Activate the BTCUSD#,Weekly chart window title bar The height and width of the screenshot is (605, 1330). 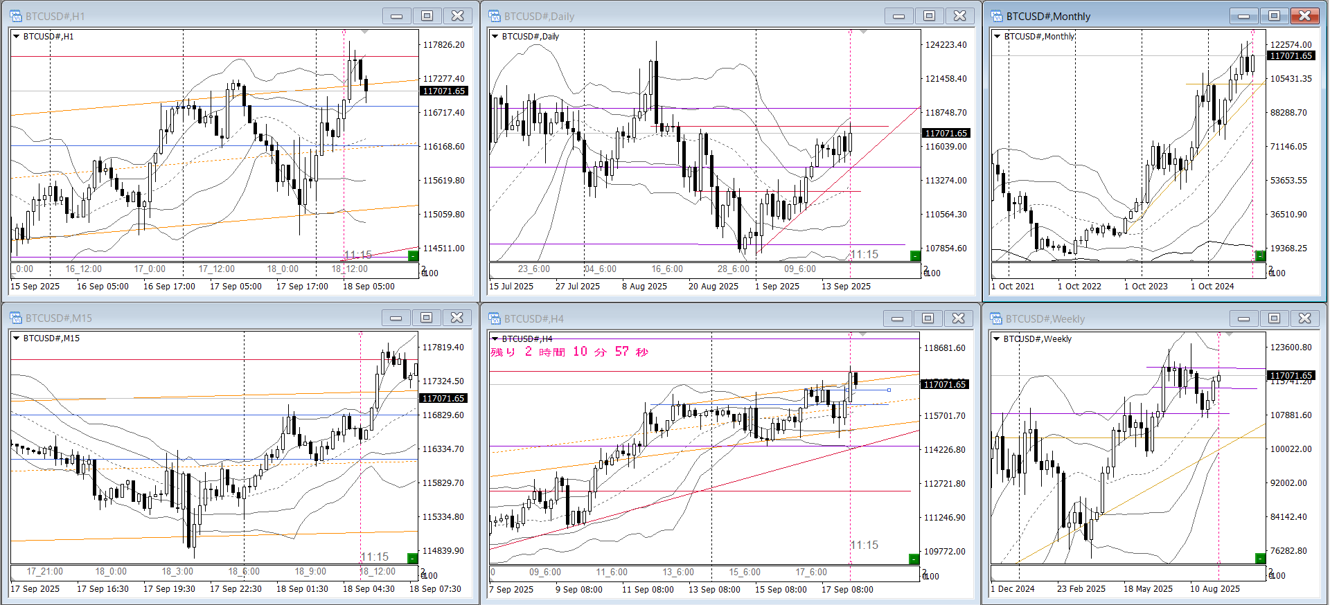pyautogui.click(x=1108, y=318)
